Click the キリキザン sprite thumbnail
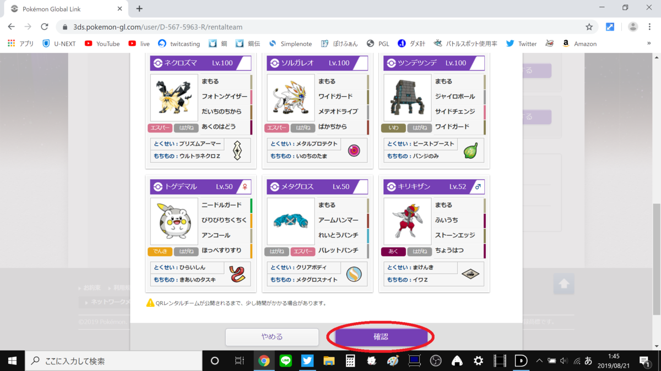The image size is (661, 371). [x=408, y=222]
